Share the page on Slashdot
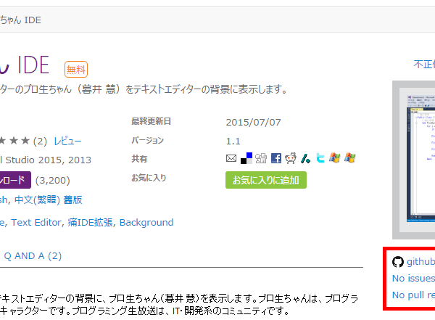The height and width of the screenshot is (320, 435). coord(305,158)
